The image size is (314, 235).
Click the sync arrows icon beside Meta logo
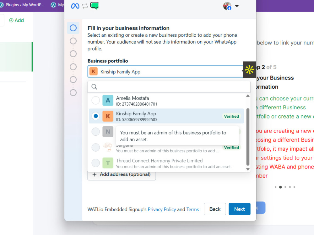(x=85, y=6)
